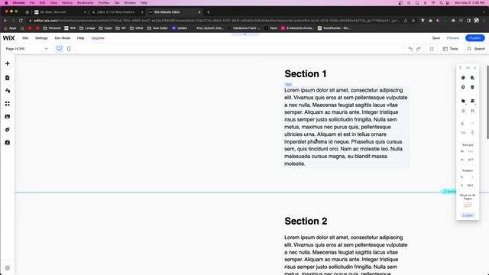Click the Section drag handle label

(x=449, y=192)
